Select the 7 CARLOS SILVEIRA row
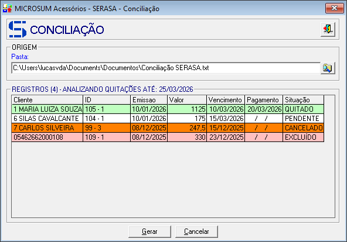 168,128
